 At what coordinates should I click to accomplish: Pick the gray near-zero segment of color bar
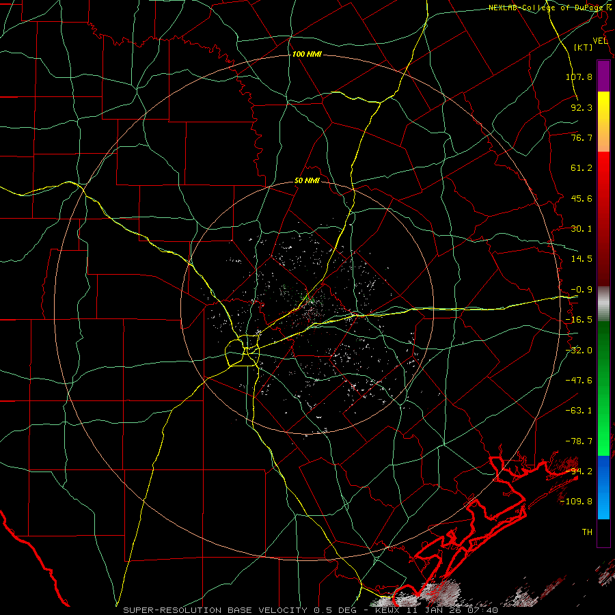click(x=603, y=304)
